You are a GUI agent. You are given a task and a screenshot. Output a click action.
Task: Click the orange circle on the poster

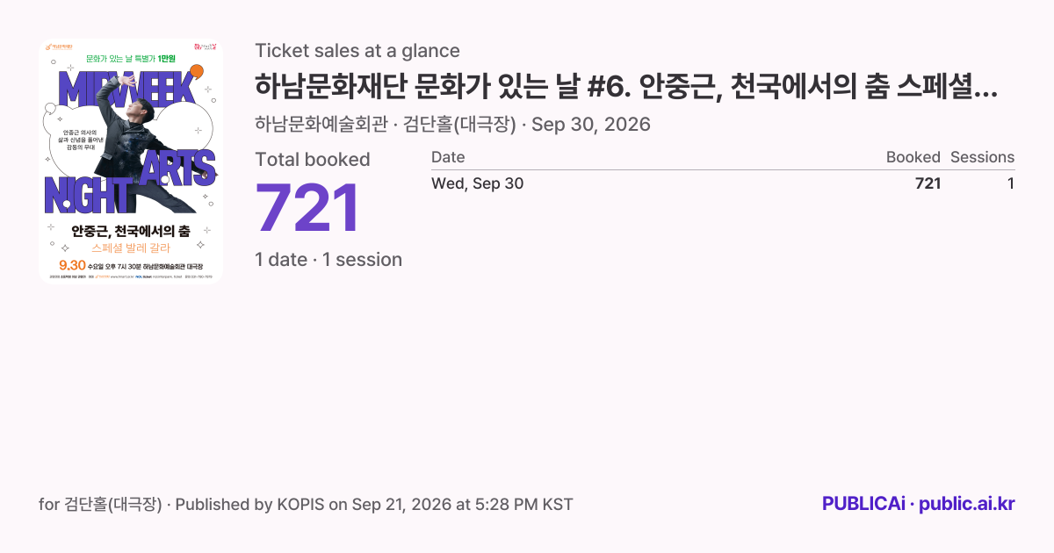[197, 72]
